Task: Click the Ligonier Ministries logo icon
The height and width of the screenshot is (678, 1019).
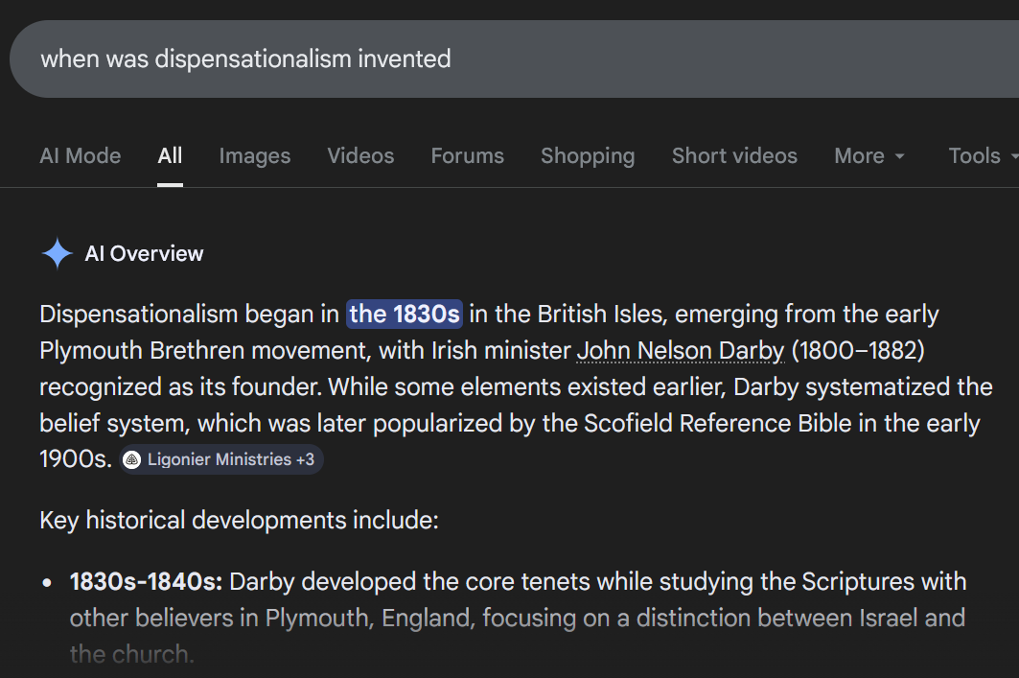Action: tap(132, 459)
